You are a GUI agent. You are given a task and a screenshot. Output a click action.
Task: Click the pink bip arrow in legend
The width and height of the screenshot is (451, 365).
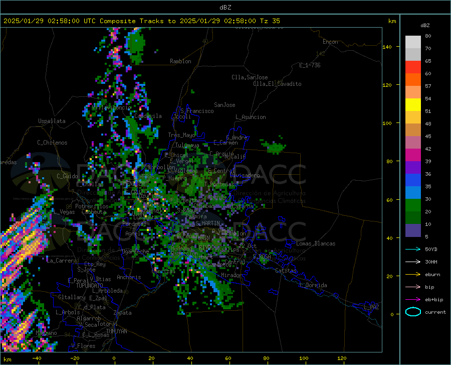(x=413, y=287)
